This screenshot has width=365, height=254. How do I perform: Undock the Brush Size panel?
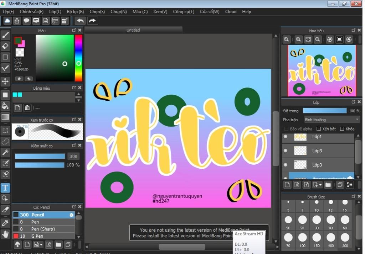(x=353, y=196)
